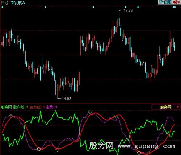Click the red 主力线 legend label
This screenshot has width=181, height=155.
(37, 107)
